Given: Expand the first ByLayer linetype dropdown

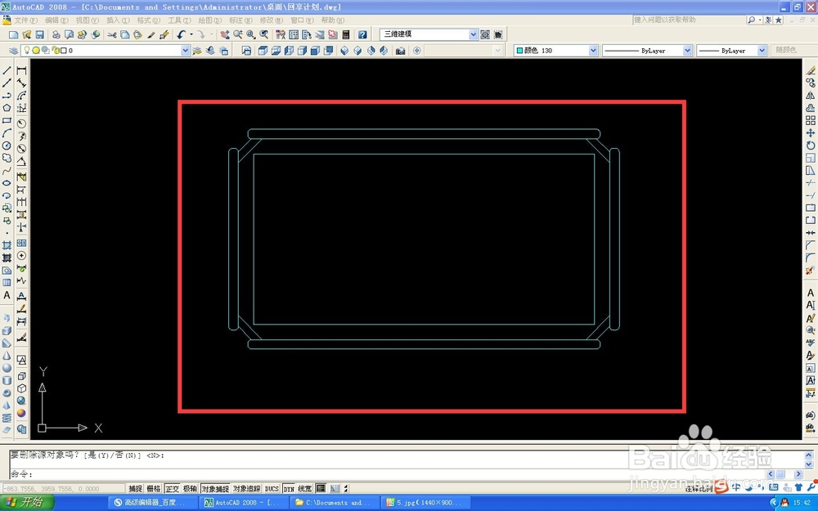Looking at the screenshot, I should 688,51.
